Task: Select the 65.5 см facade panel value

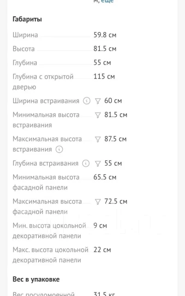Action: [x=105, y=177]
